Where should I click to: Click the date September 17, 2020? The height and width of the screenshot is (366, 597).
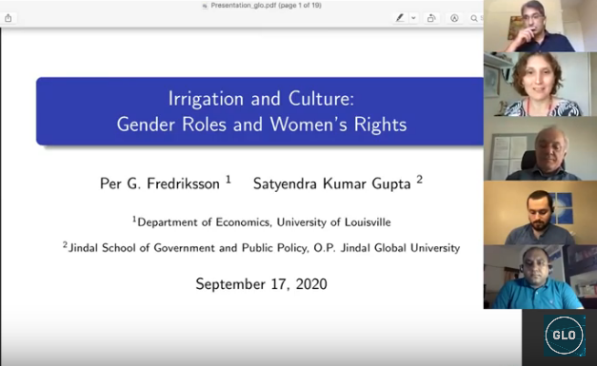[x=261, y=284]
